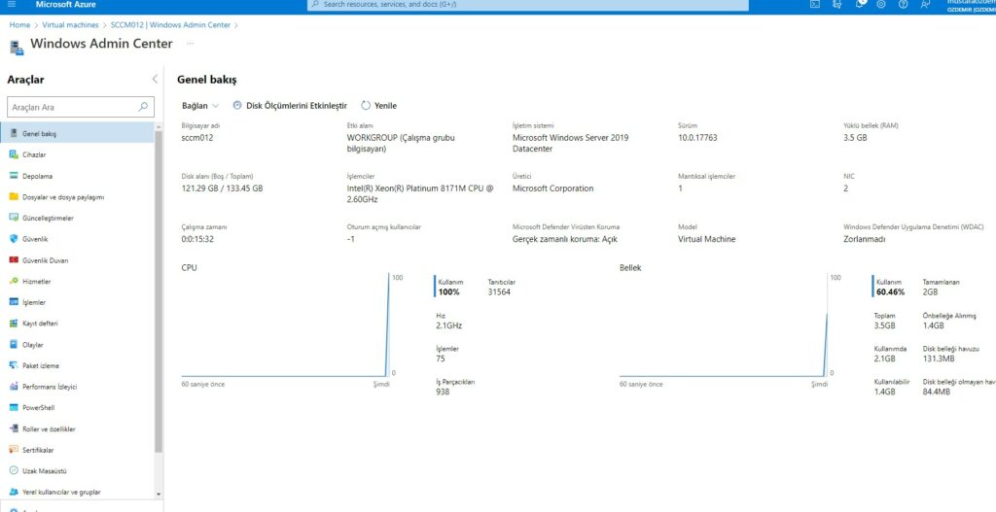
Task: Click the computer name value sccm012
Action: [x=197, y=138]
